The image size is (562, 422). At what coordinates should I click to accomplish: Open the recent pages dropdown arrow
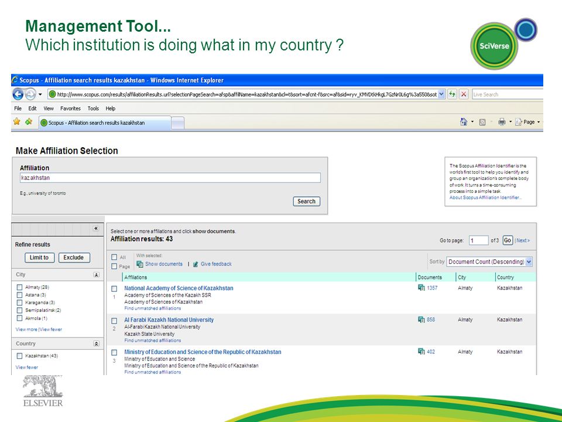(40, 94)
